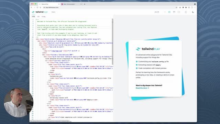Select the horizontal split layout icon
Image resolution: width=220 pixels, height=124 pixels.
pos(174,12)
